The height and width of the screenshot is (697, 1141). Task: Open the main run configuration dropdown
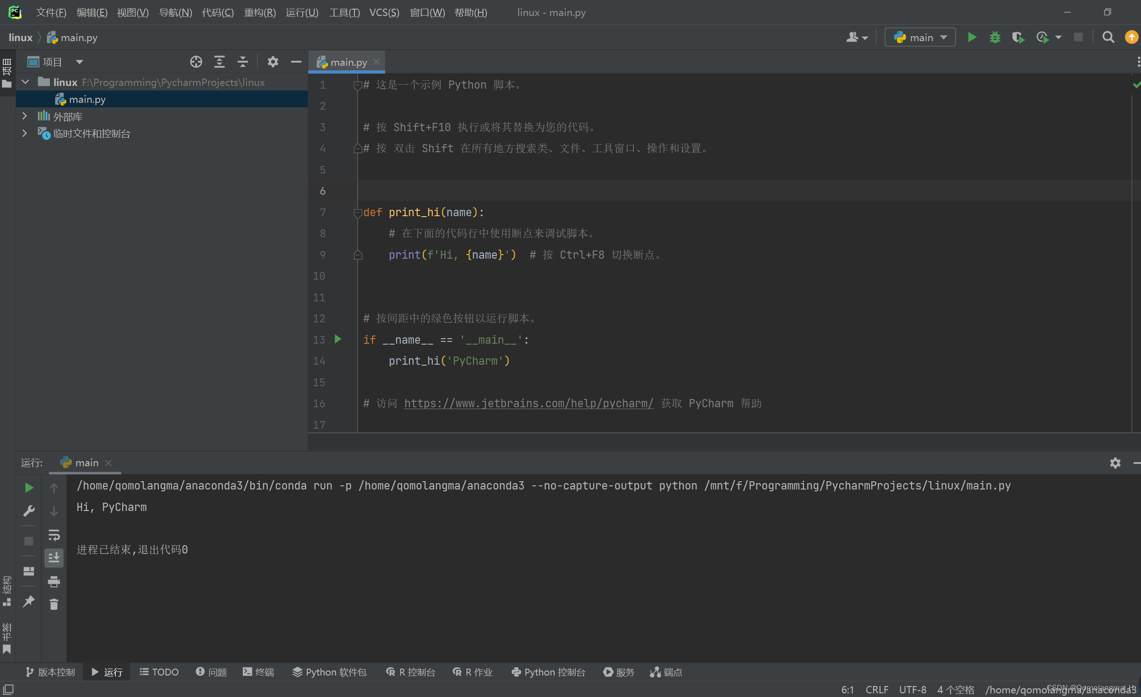tap(919, 37)
